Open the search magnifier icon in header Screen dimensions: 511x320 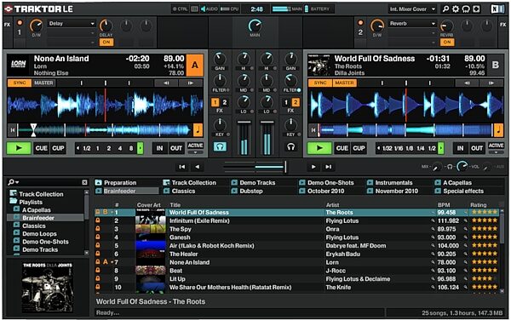tap(445, 9)
